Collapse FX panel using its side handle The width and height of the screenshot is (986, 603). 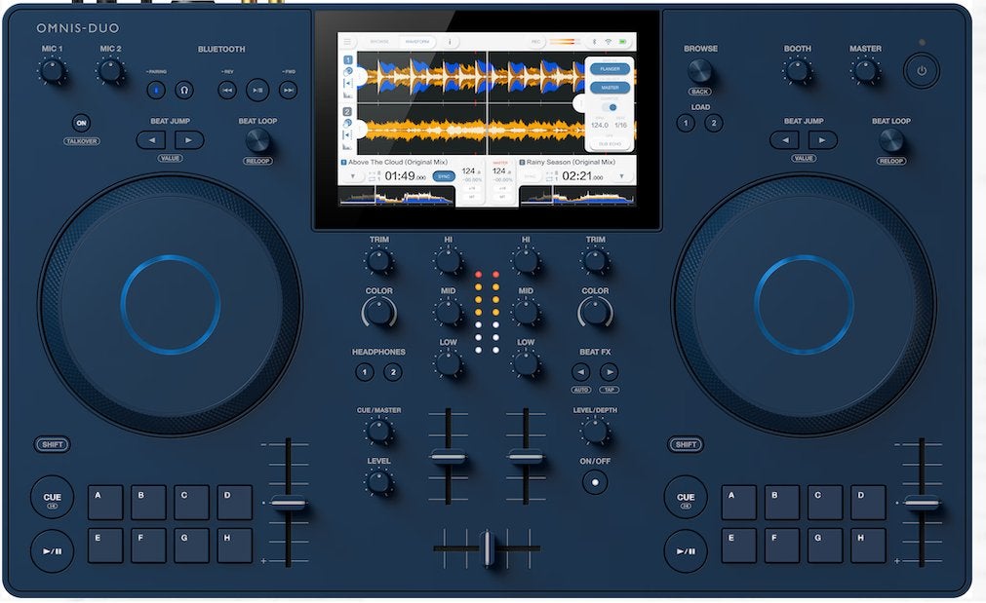[578, 103]
